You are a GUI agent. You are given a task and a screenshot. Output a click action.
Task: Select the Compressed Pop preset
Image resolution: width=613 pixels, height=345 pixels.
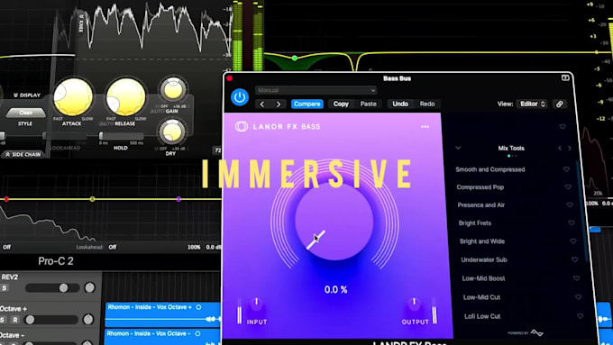coord(480,187)
